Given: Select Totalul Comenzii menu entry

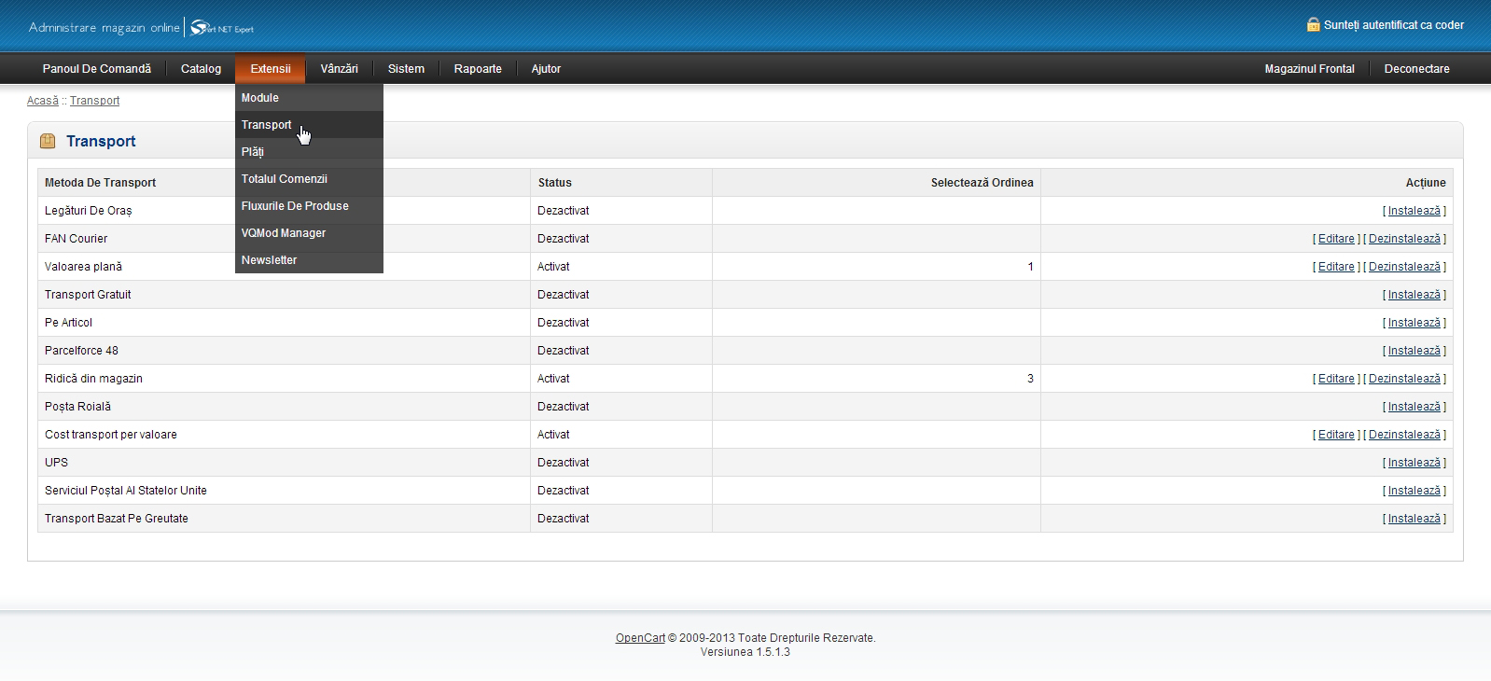Looking at the screenshot, I should tap(285, 179).
